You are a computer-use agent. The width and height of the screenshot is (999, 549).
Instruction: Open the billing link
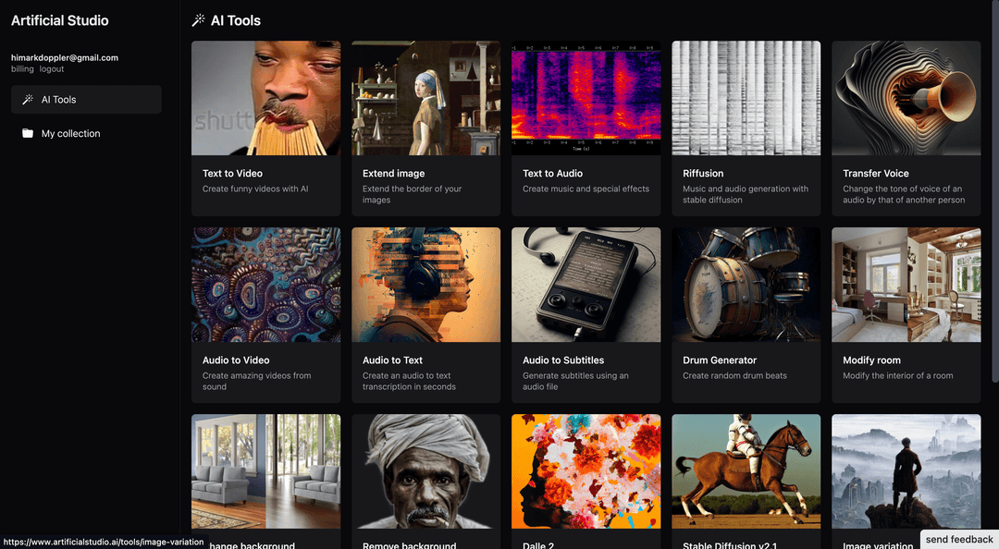tap(22, 69)
